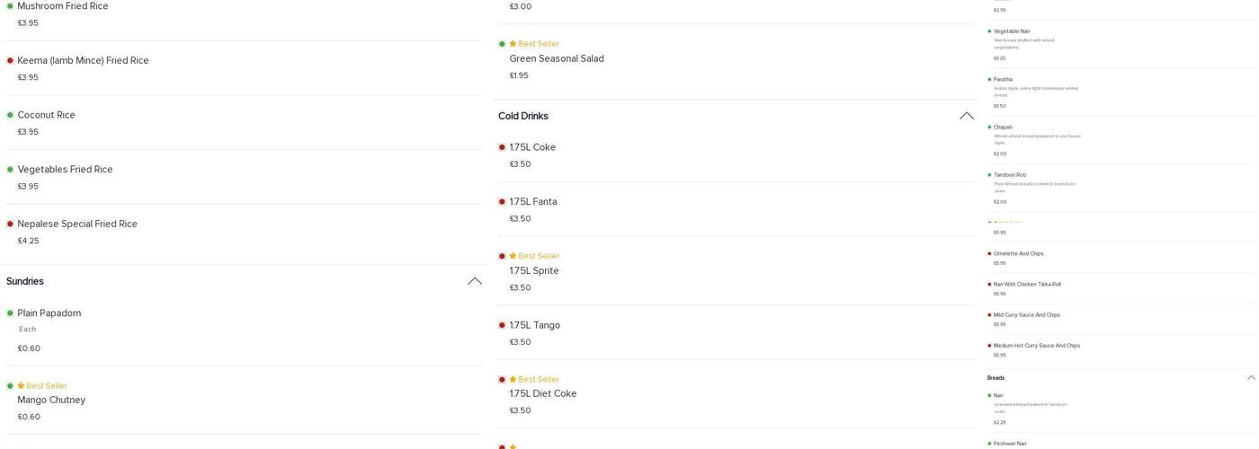The width and height of the screenshot is (1259, 449).
Task: Add 1.75L Fanta to the order
Action: coord(533,202)
